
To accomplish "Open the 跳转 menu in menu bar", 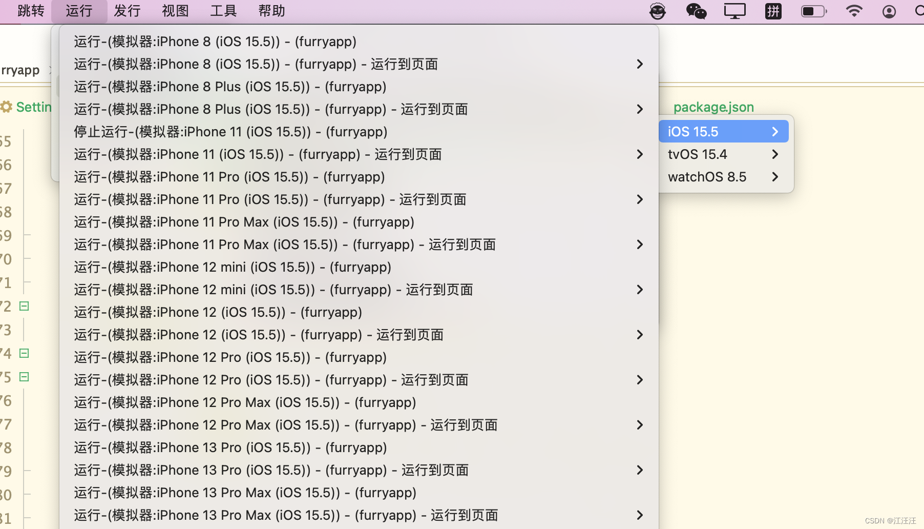I will pyautogui.click(x=31, y=11).
